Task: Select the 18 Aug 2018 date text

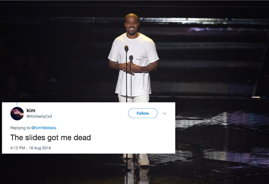Action: point(40,148)
